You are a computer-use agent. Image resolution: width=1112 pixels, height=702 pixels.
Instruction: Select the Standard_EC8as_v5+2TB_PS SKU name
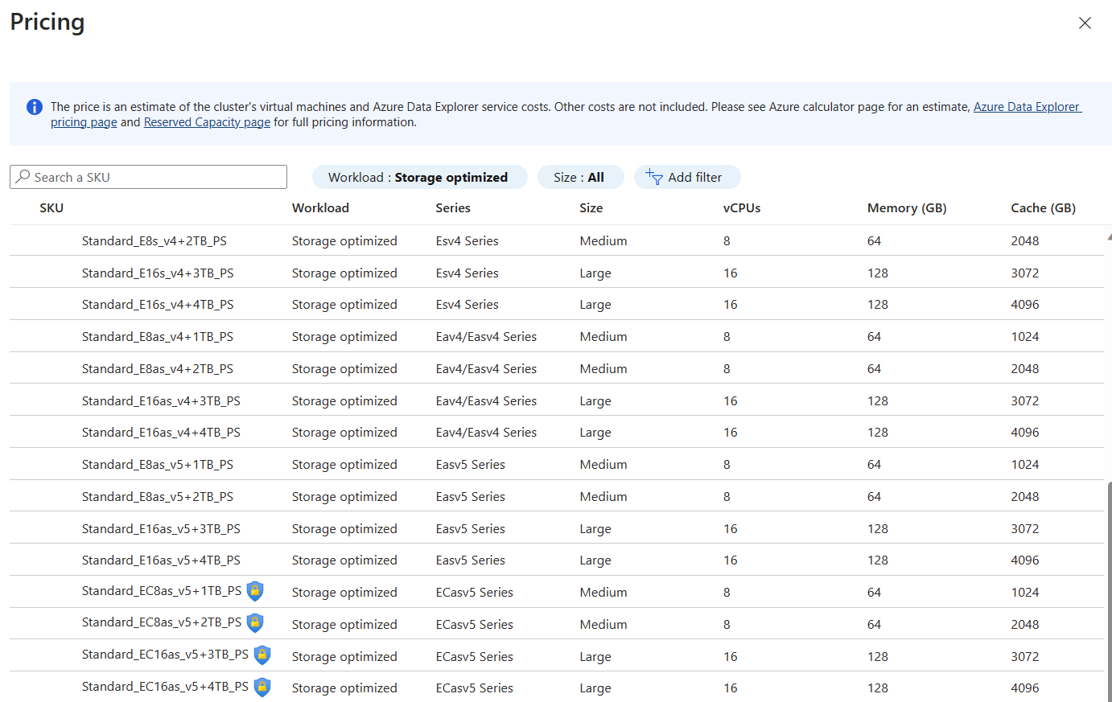(x=162, y=622)
